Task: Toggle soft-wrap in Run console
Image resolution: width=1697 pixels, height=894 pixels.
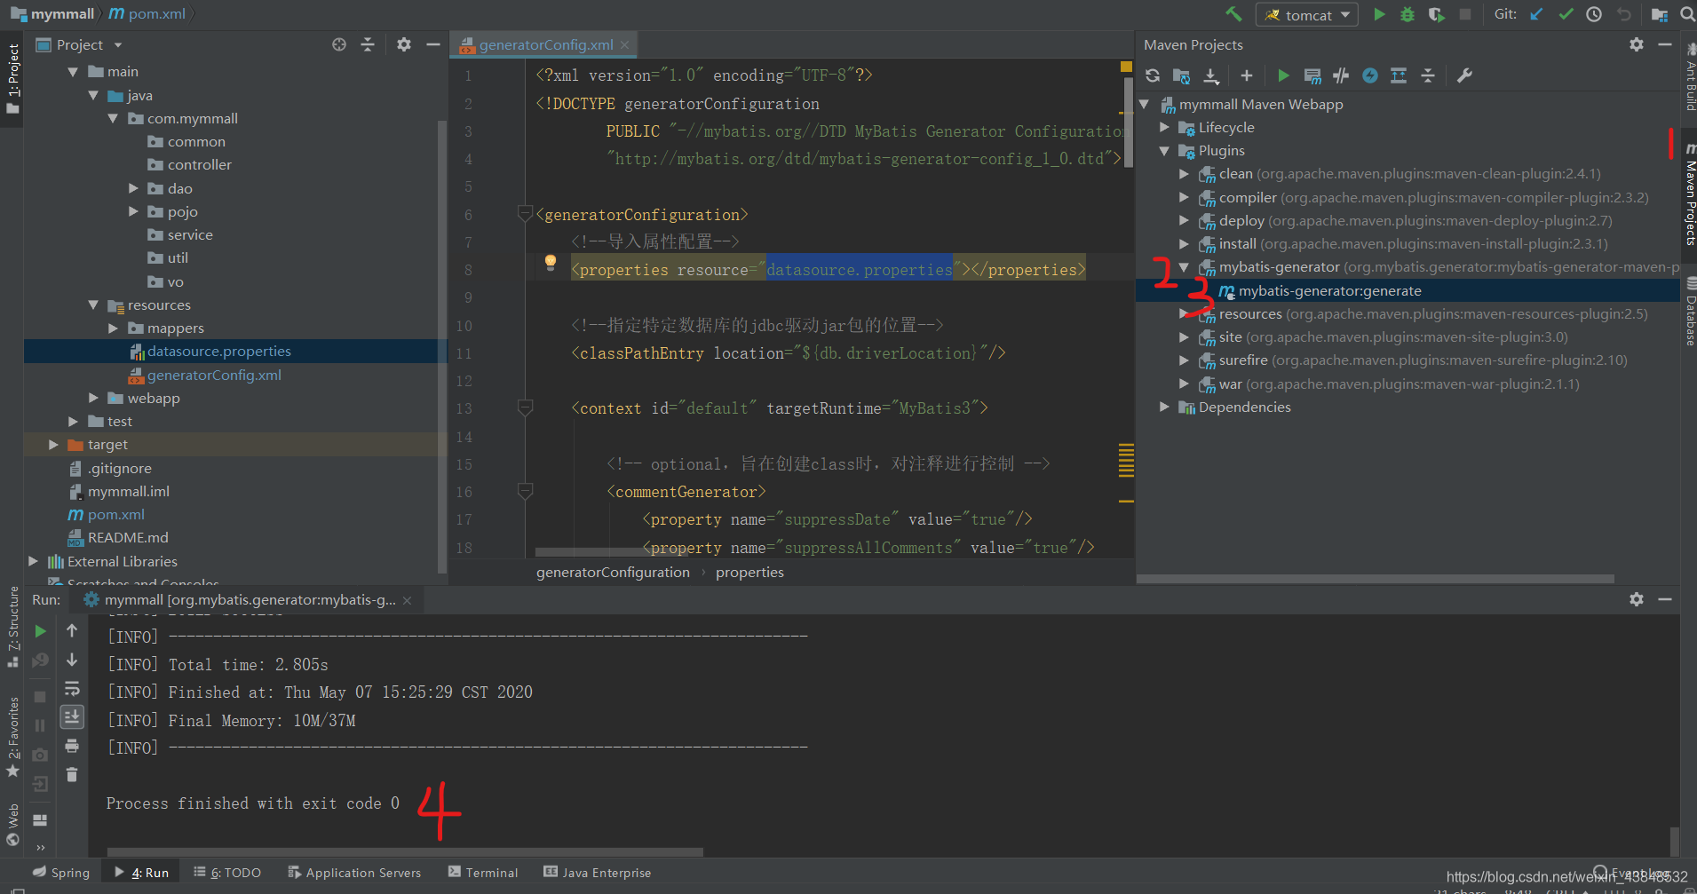Action: (72, 689)
